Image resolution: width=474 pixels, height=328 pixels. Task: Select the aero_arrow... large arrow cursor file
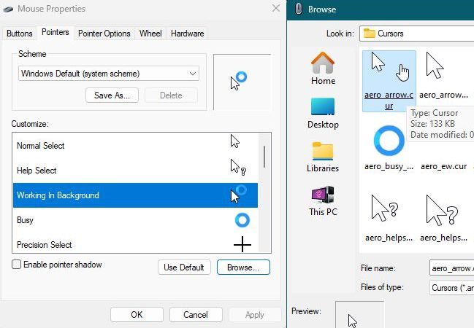[443, 75]
